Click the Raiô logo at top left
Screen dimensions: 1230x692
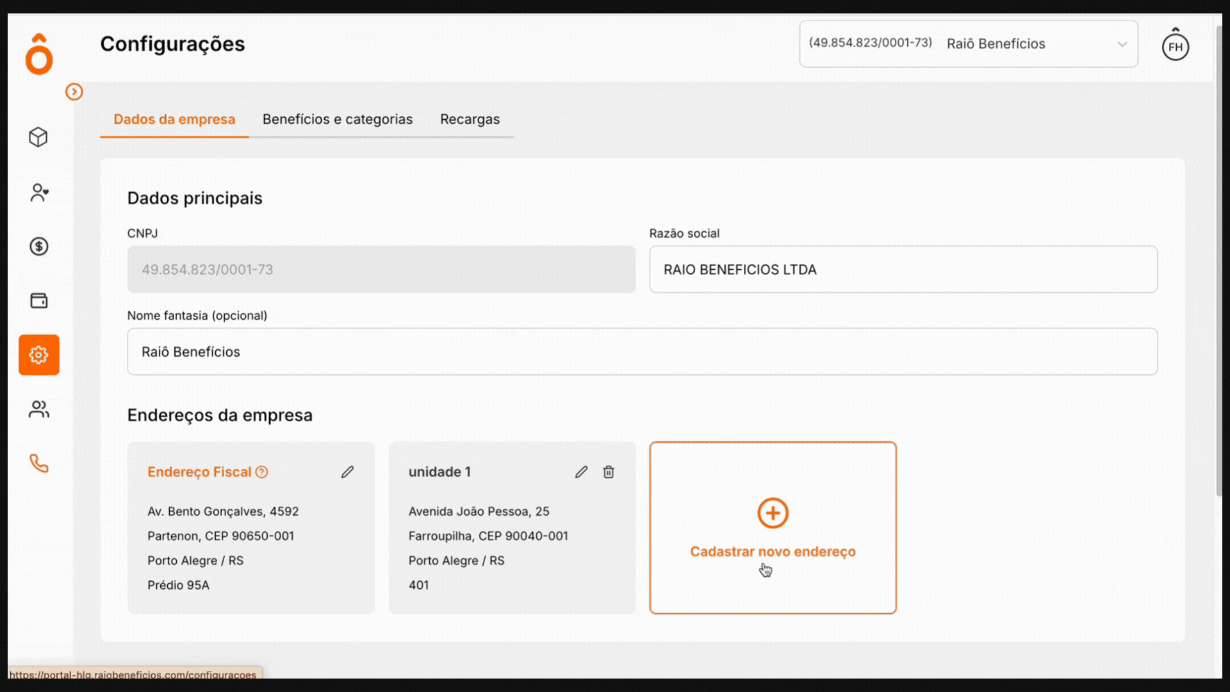point(38,54)
